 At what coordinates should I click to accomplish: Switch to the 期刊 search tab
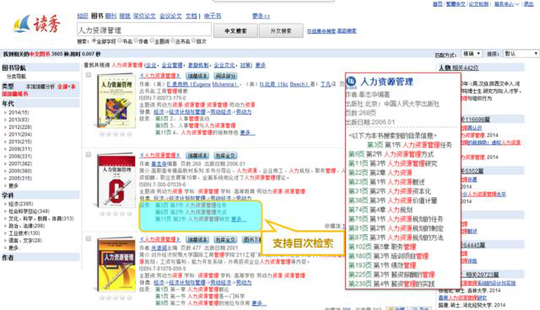coord(111,16)
